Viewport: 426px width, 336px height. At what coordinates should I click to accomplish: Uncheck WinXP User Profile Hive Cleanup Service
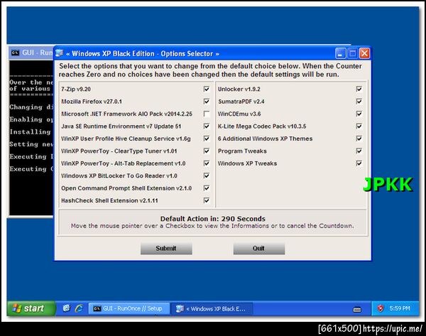tap(207, 139)
